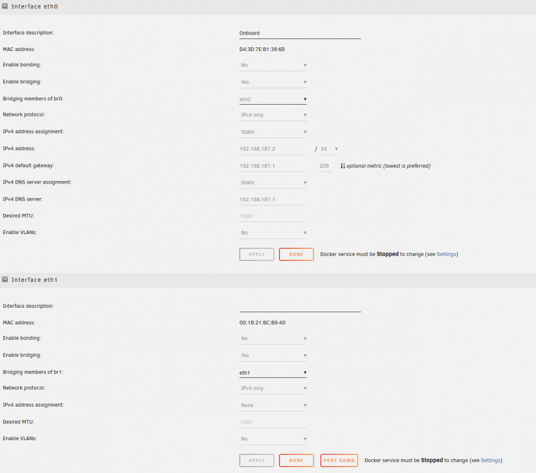Expand Bridging members of br1 selector
This screenshot has width=536, height=473.
pyautogui.click(x=273, y=373)
